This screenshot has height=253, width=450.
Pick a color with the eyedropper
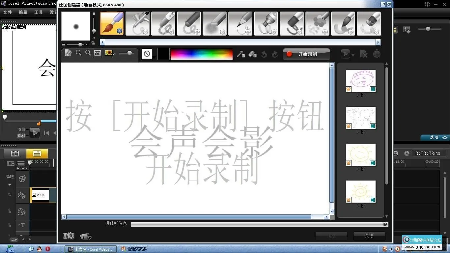tap(240, 54)
